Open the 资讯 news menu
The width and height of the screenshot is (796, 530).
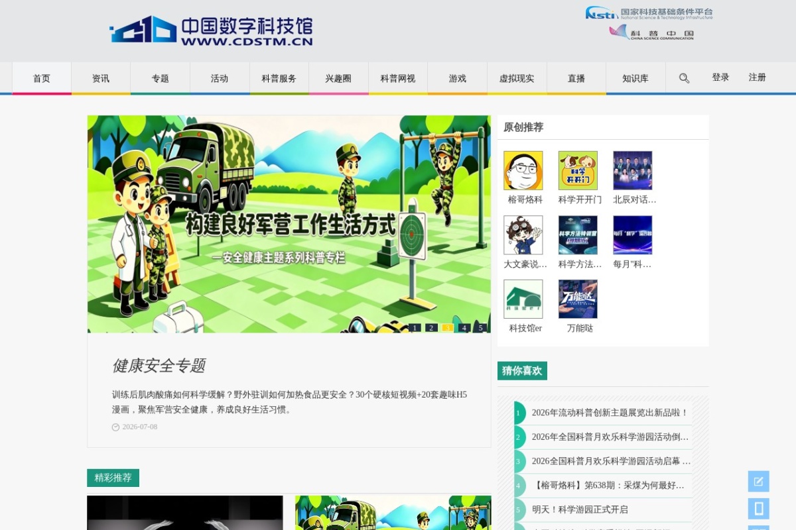pos(101,78)
